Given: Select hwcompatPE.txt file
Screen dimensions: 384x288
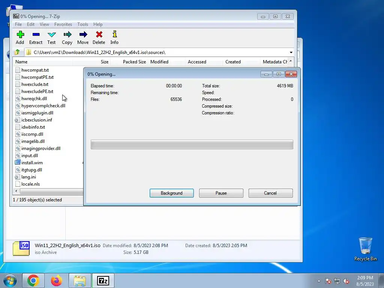Looking at the screenshot, I should tap(37, 77).
